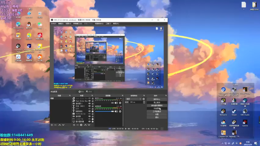Open the 帮助(H) menu
This screenshot has height=146, width=260.
click(x=116, y=24)
